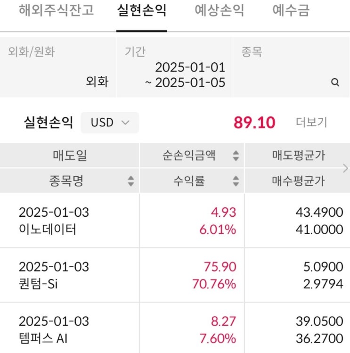Click the 매도일 column header
The image size is (350, 353).
point(70,156)
